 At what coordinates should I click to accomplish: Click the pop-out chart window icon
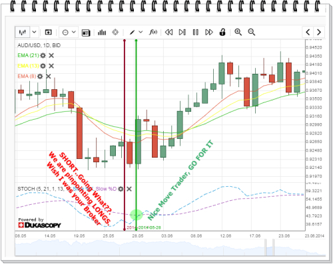pos(48,33)
